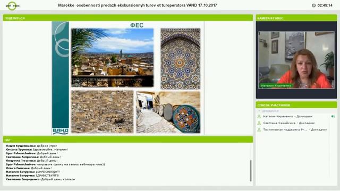Click the Список участников panel header
Viewport: 340px width, 191px height.
click(x=296, y=105)
